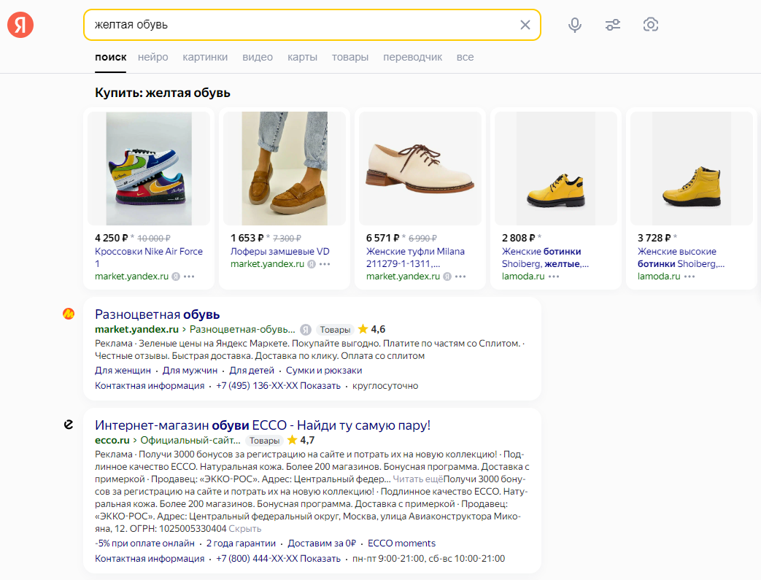The width and height of the screenshot is (761, 580).
Task: Select the поиск tab
Action: 111,58
